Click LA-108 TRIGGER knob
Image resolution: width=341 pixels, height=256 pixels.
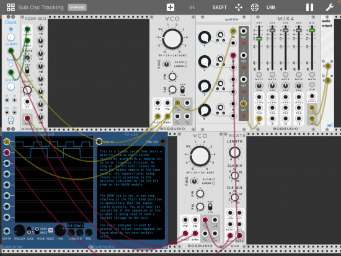pyautogui.click(x=19, y=231)
